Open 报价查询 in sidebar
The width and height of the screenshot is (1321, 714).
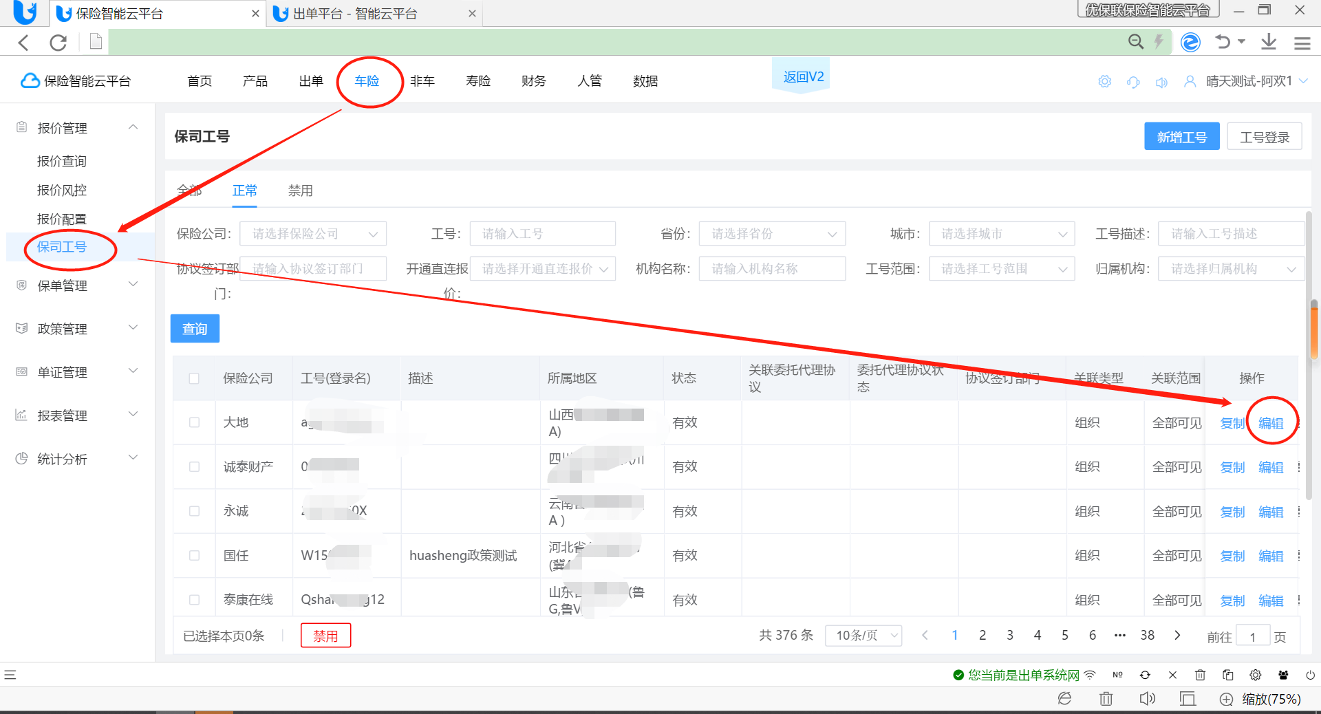(x=62, y=161)
